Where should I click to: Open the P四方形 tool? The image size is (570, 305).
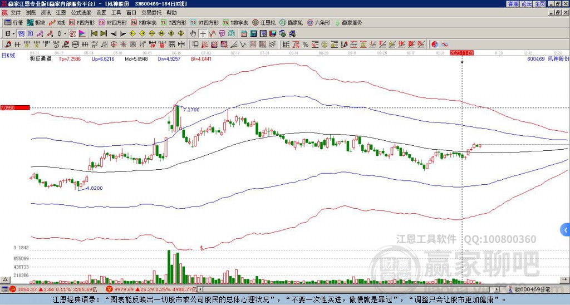82,22
